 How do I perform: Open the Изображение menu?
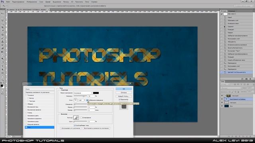(32, 2)
